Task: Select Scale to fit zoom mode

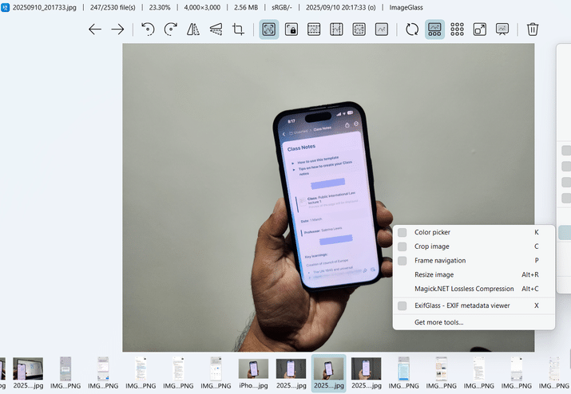Action: tap(359, 30)
